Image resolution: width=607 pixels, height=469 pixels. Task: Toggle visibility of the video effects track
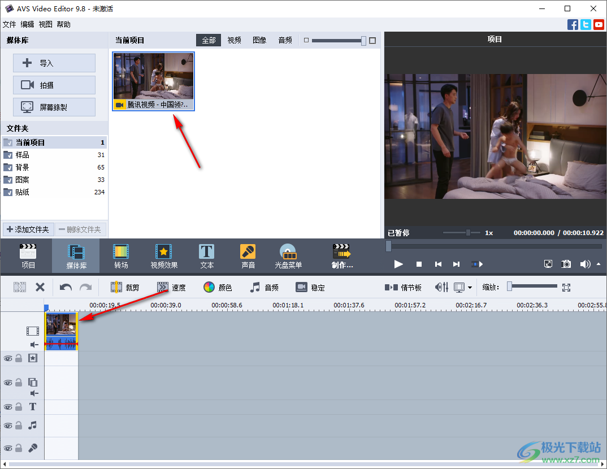pos(8,358)
